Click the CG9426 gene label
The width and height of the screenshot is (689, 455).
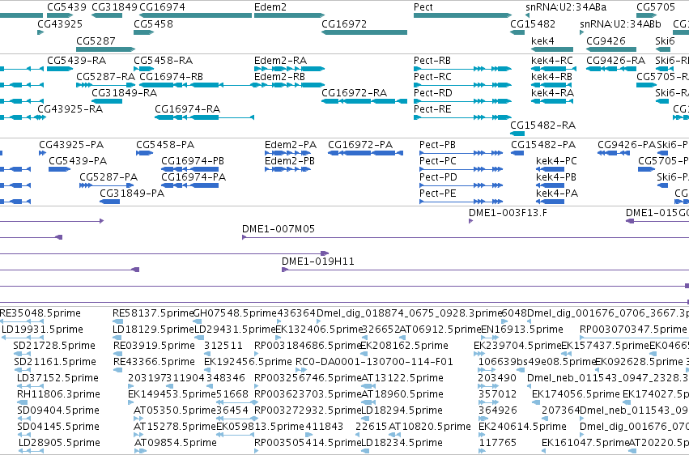(606, 40)
